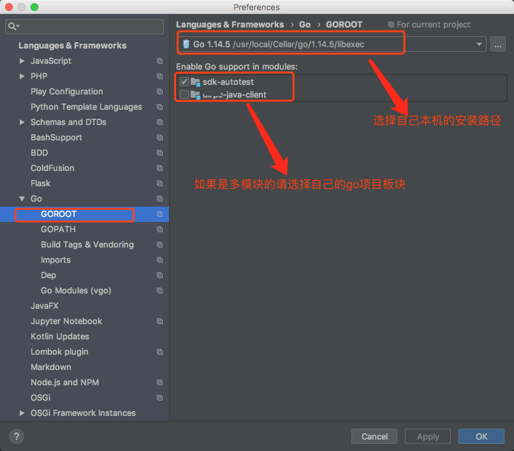The height and width of the screenshot is (451, 514).
Task: Click the Go gopher SDK icon
Action: (x=186, y=44)
